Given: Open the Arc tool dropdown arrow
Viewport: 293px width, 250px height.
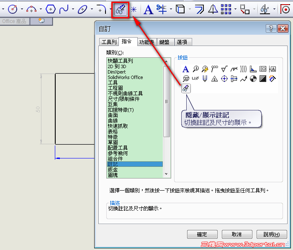Looking at the screenshot, I should coord(41,9).
